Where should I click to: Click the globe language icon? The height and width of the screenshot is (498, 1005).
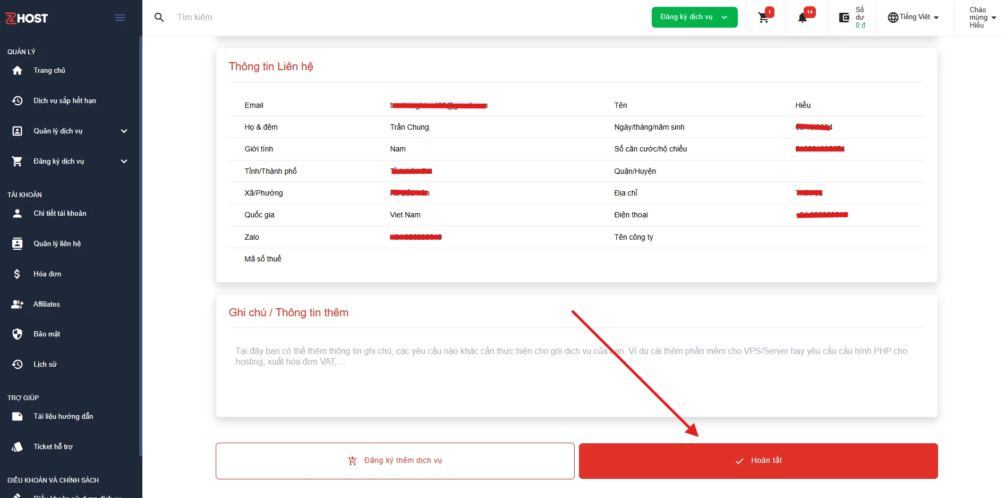893,18
